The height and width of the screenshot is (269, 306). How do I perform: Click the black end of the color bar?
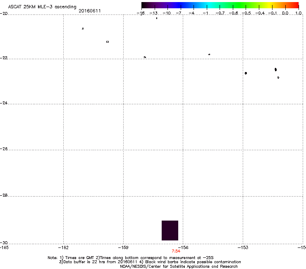[143, 5]
